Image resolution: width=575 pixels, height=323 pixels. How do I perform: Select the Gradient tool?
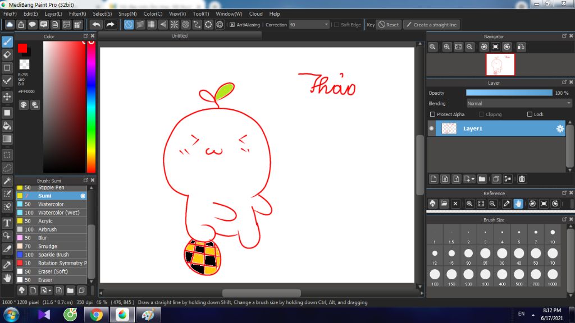point(7,139)
